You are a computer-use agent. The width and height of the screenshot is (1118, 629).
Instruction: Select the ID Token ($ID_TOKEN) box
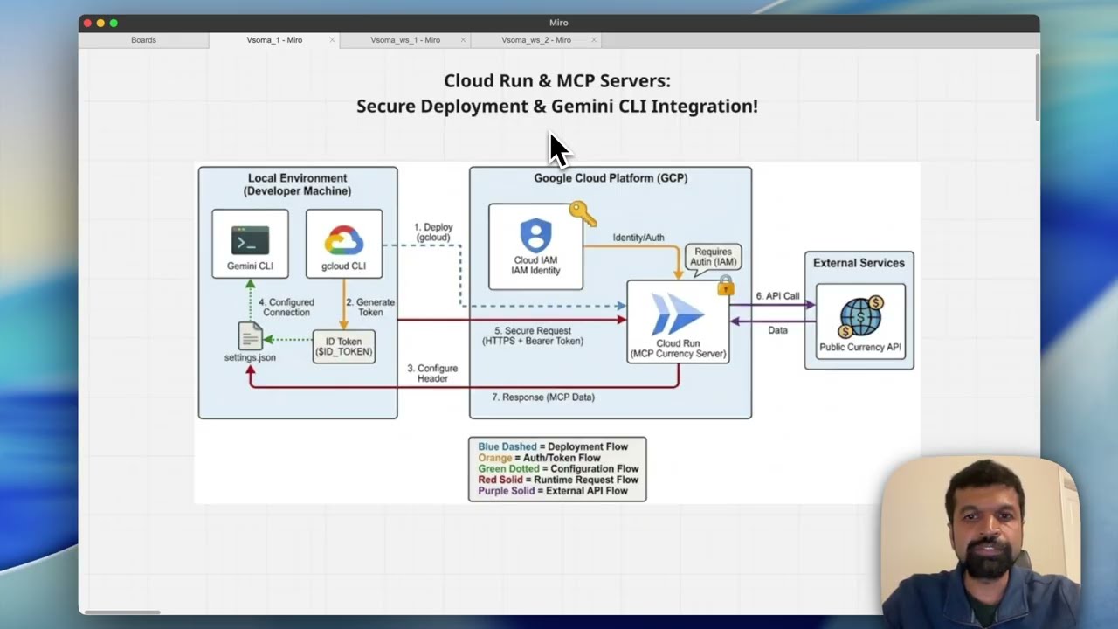(x=343, y=347)
